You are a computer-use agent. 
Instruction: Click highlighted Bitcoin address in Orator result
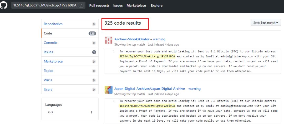[147, 56]
